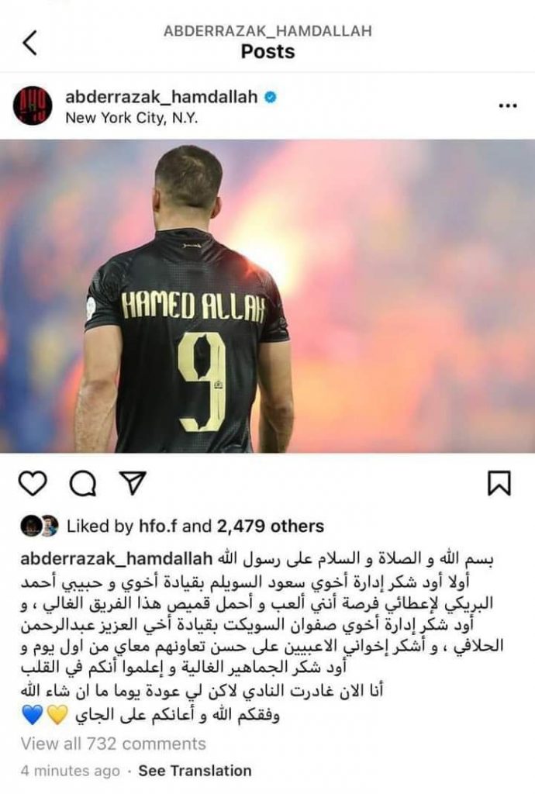Open the liker avatars beside Liked by
Viewport: 535px width, 794px height.
pos(40,526)
